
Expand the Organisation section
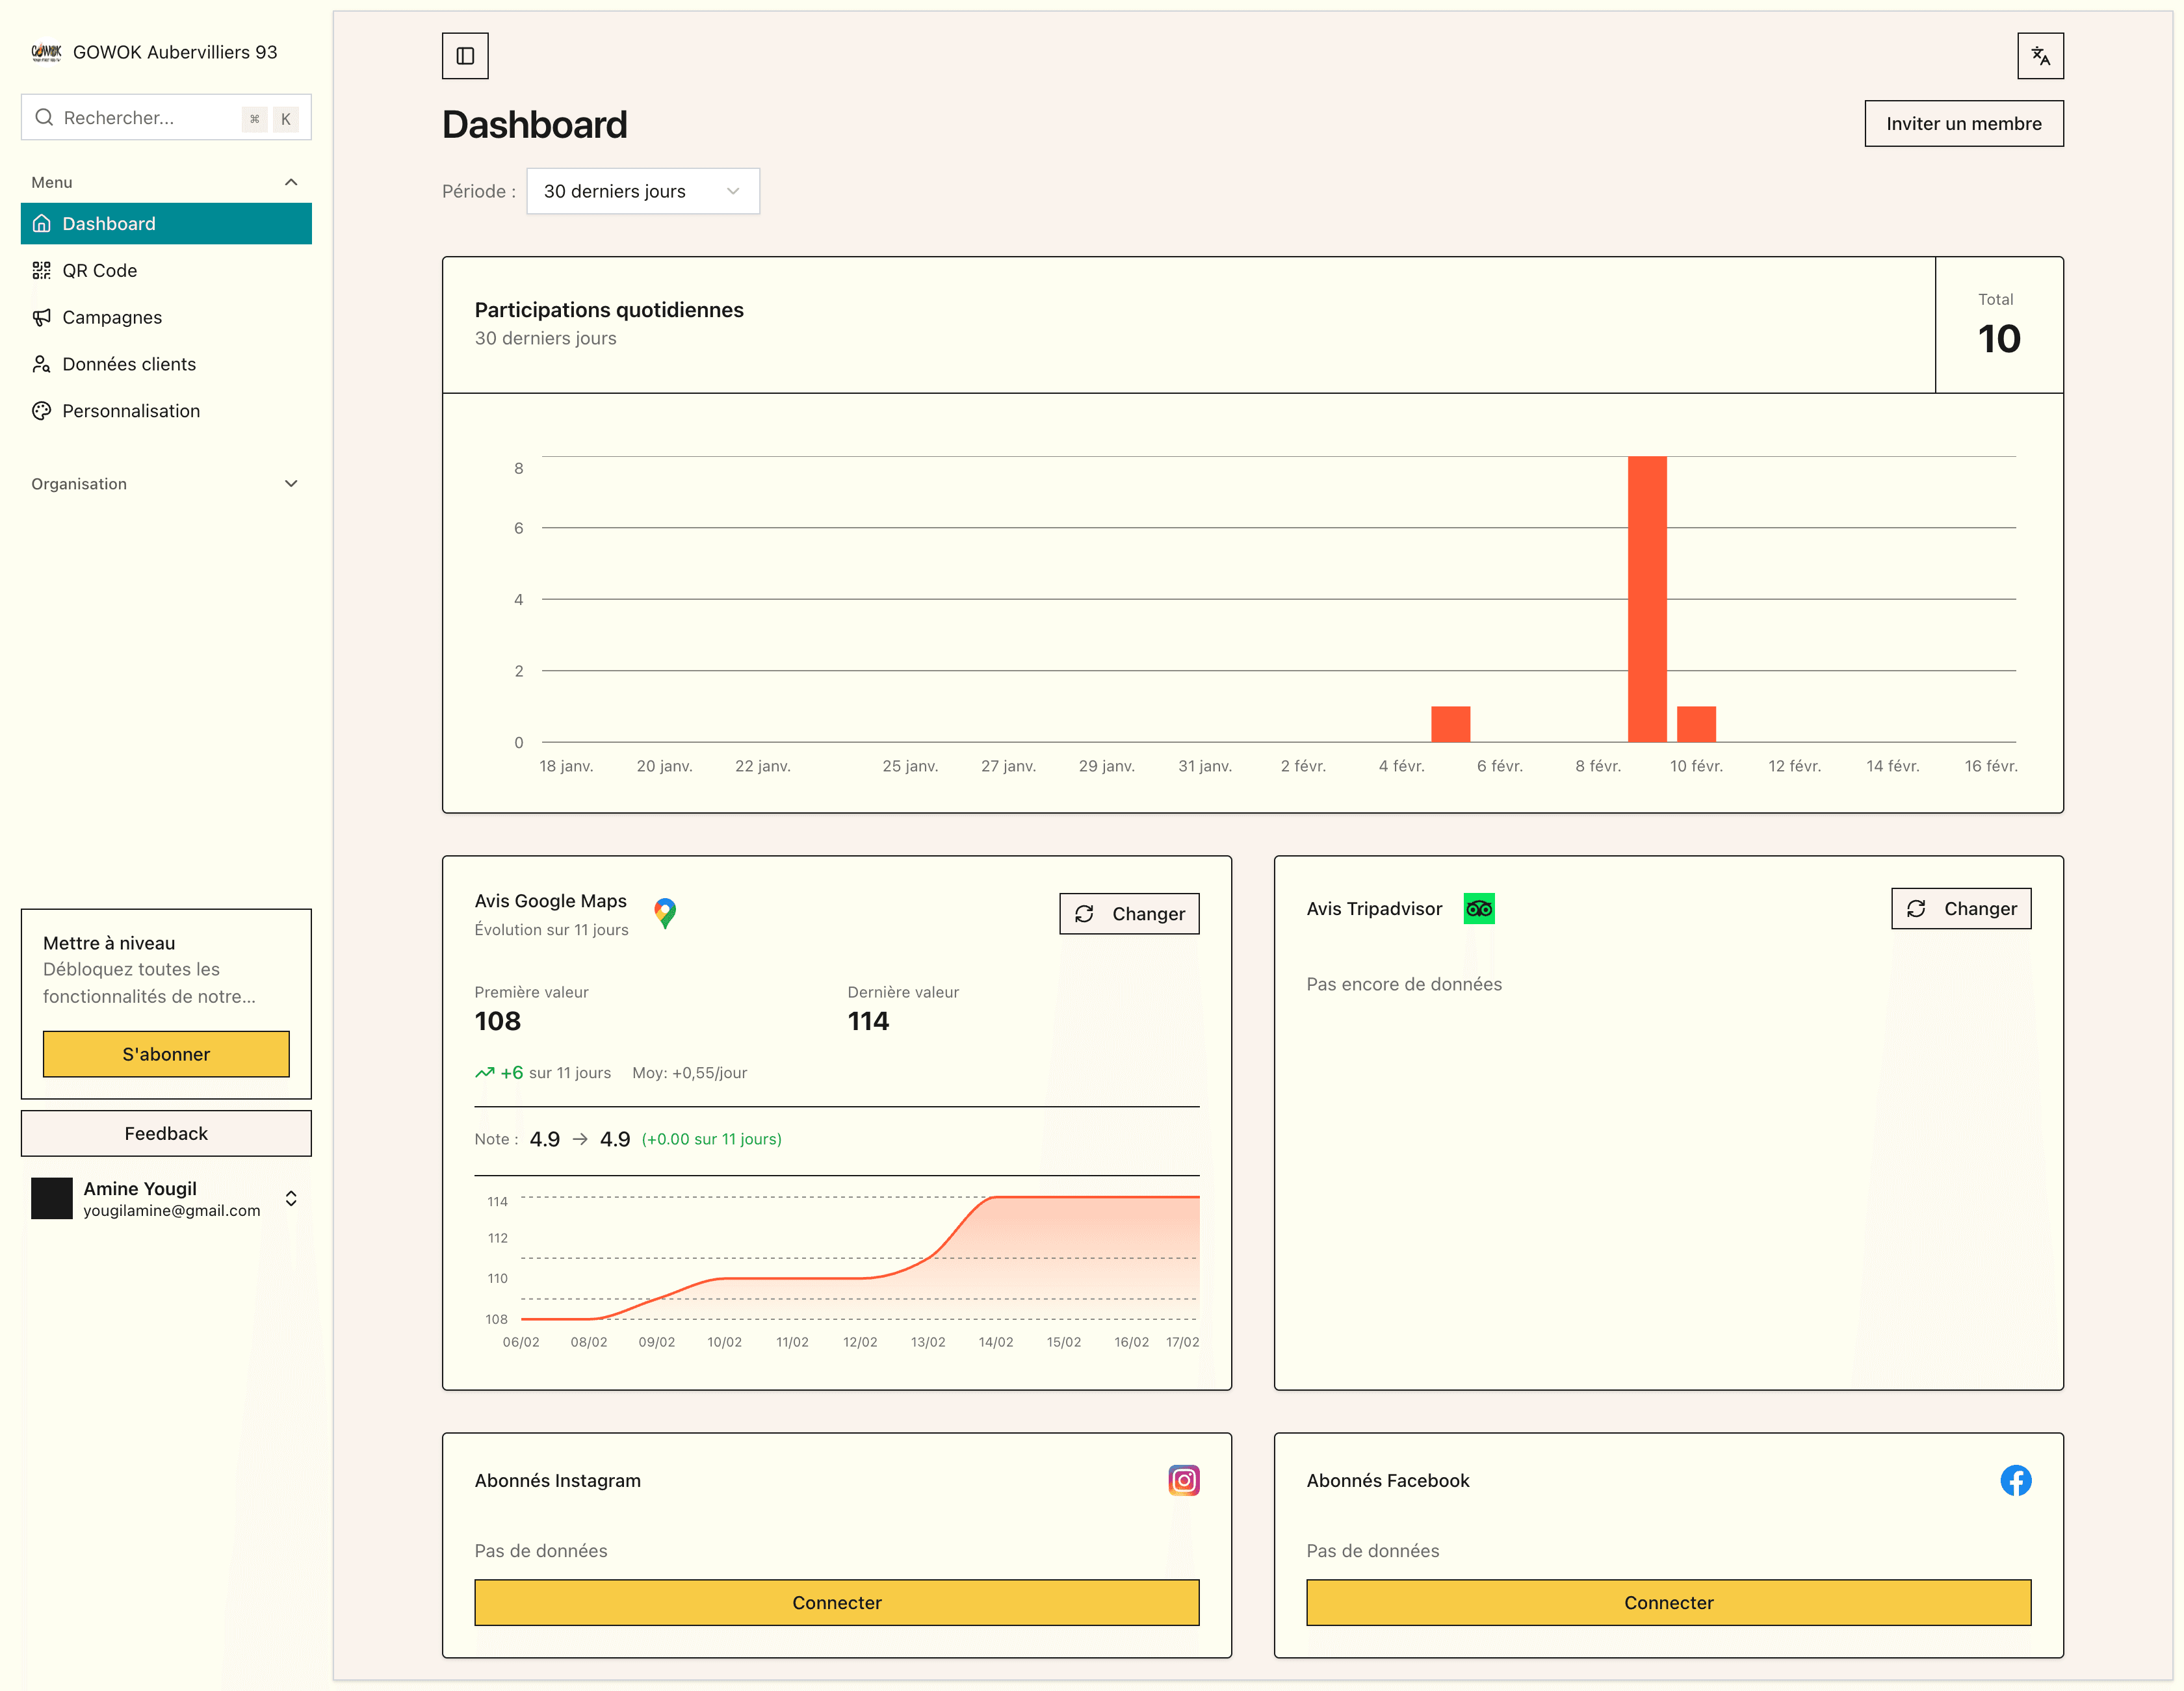pyautogui.click(x=291, y=484)
